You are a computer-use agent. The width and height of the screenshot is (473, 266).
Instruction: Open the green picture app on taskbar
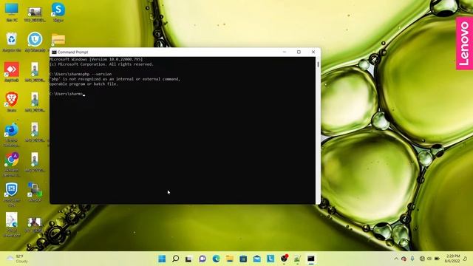click(x=297, y=259)
